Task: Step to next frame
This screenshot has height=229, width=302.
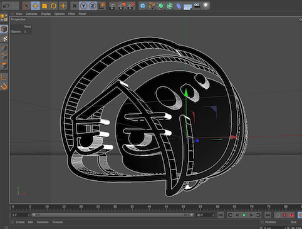Action: click(251, 215)
